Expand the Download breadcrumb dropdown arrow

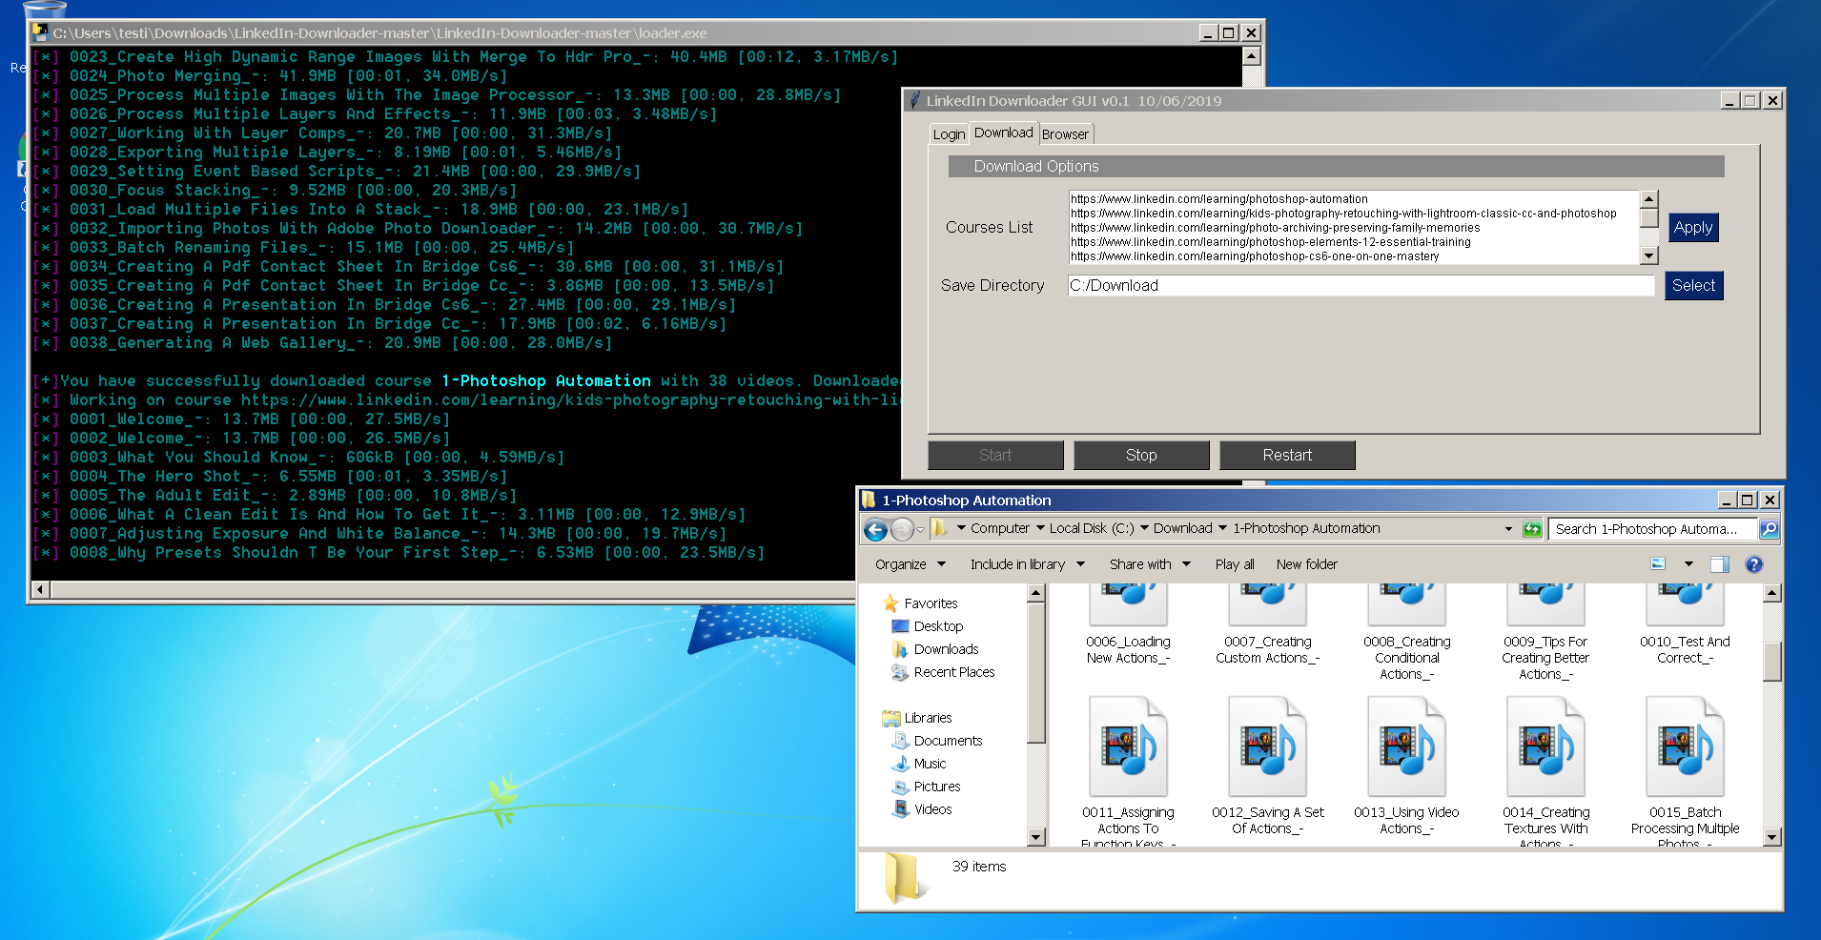point(1222,528)
